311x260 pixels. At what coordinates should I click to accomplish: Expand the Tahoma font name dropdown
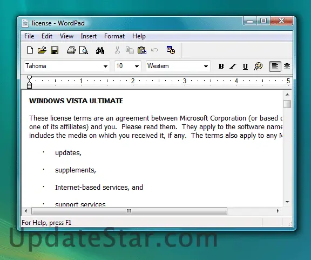[x=105, y=66]
